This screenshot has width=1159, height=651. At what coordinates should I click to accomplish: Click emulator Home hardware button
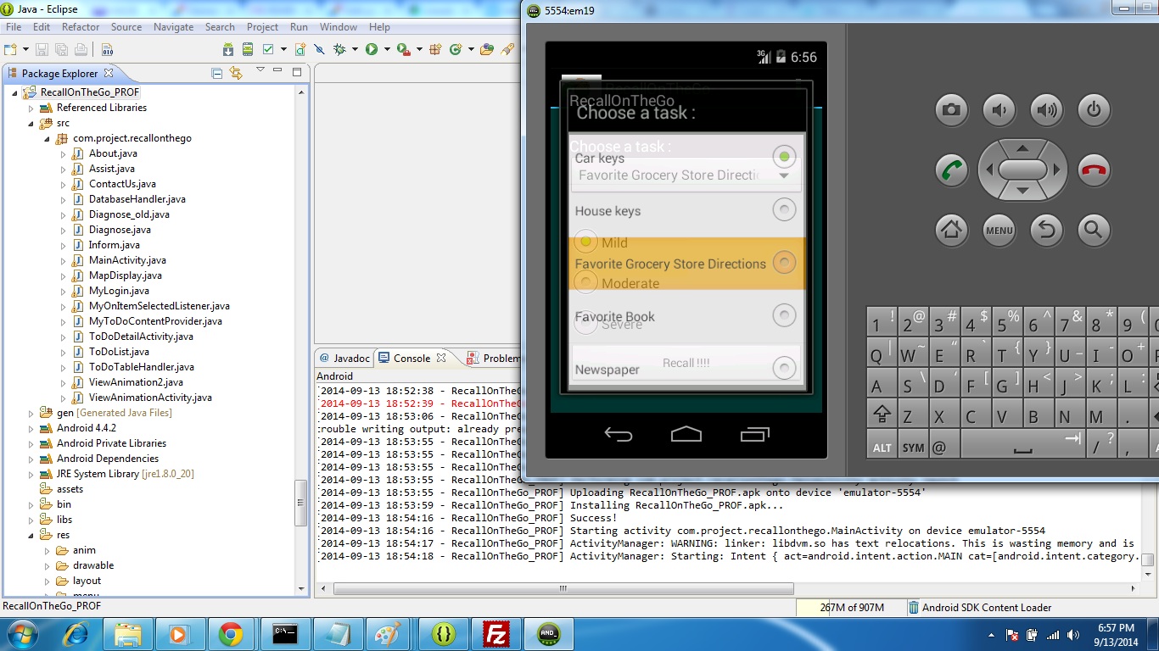(x=952, y=229)
